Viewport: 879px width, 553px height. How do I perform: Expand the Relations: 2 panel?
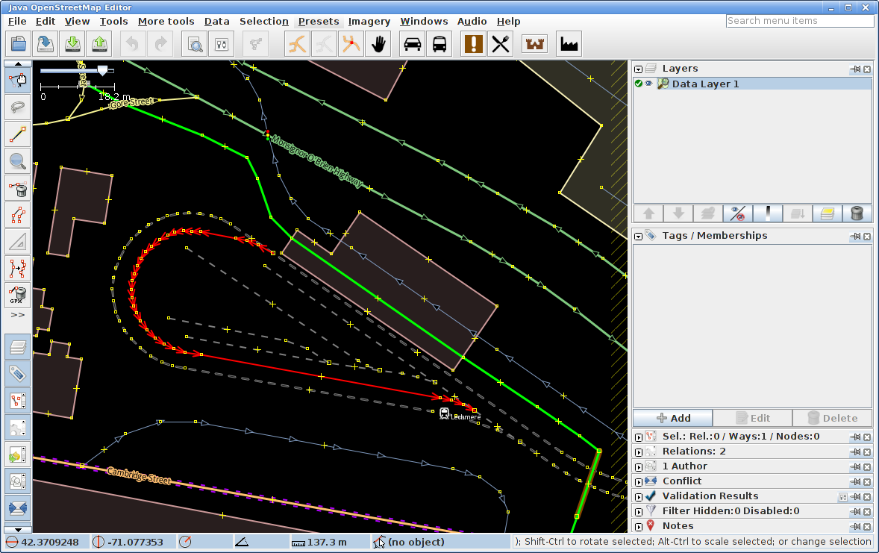(639, 452)
